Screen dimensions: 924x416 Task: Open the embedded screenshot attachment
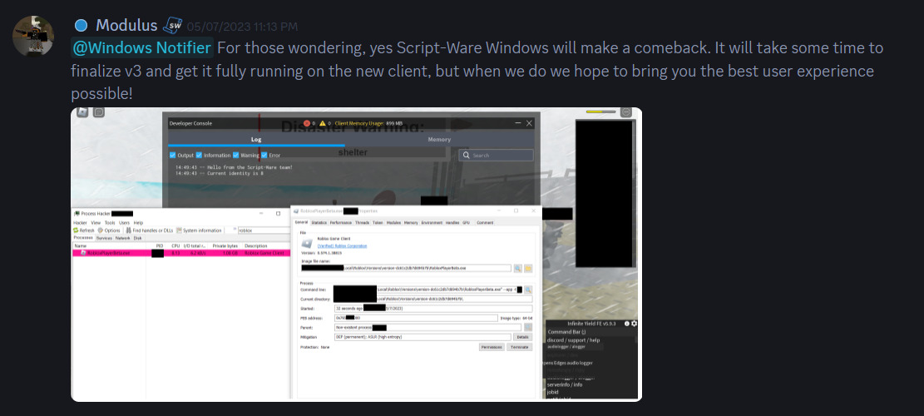point(357,255)
